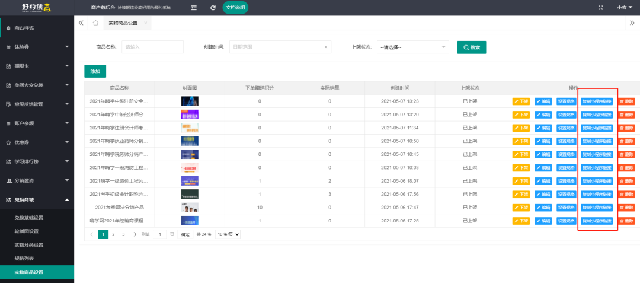640x283 pixels.
Task: Go to previous page arrow in pagination
Action: [91, 234]
